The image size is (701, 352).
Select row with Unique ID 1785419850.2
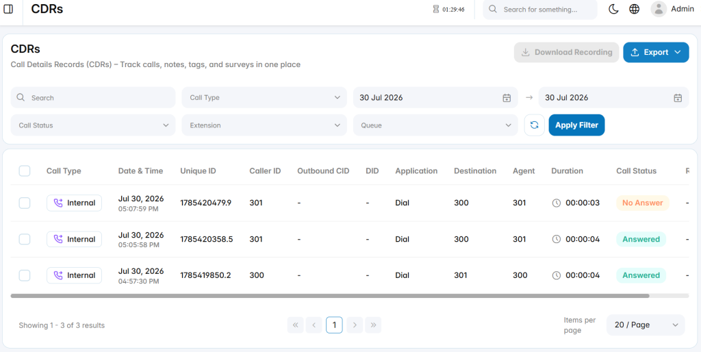point(25,275)
